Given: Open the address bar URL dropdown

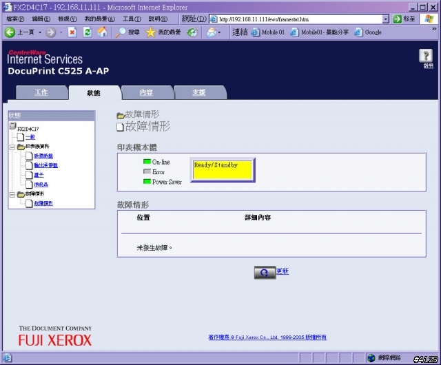Looking at the screenshot, I should pyautogui.click(x=386, y=19).
